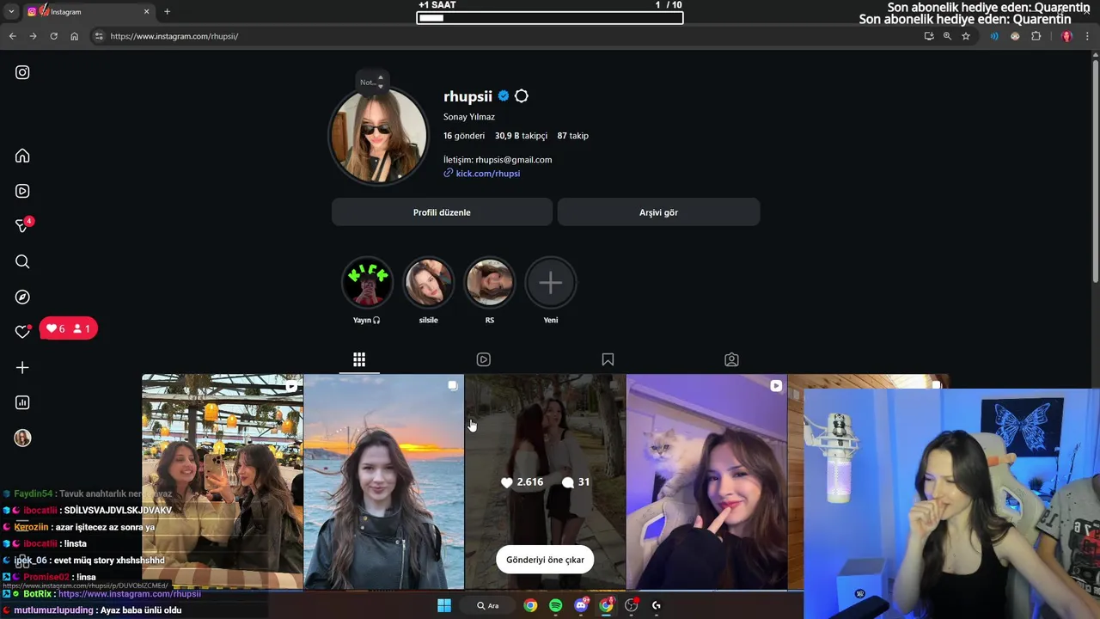The width and height of the screenshot is (1100, 619).
Task: Click the Profili düzenle button
Action: pos(442,212)
